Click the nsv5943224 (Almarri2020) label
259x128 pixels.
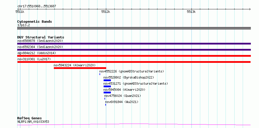[74, 65]
